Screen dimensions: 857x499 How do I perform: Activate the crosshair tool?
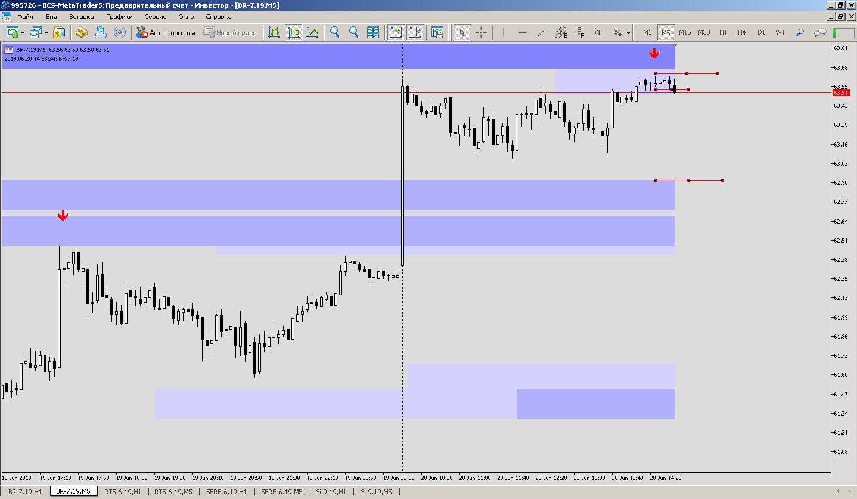click(x=480, y=32)
